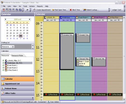Screen dimensions: 126x104
Task: Click the Today view toolbar icon
Action: tap(4, 10)
